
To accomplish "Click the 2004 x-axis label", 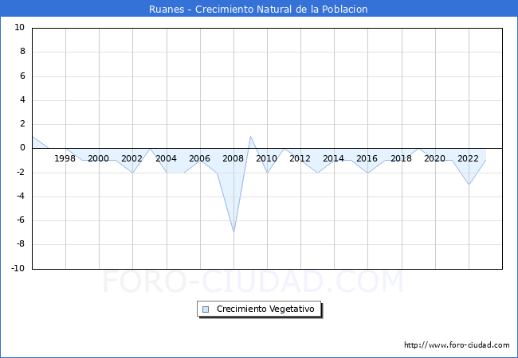I will (166, 158).
